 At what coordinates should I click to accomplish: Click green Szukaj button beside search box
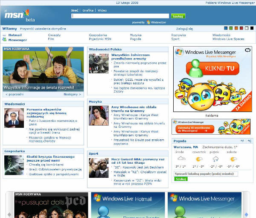[178, 16]
